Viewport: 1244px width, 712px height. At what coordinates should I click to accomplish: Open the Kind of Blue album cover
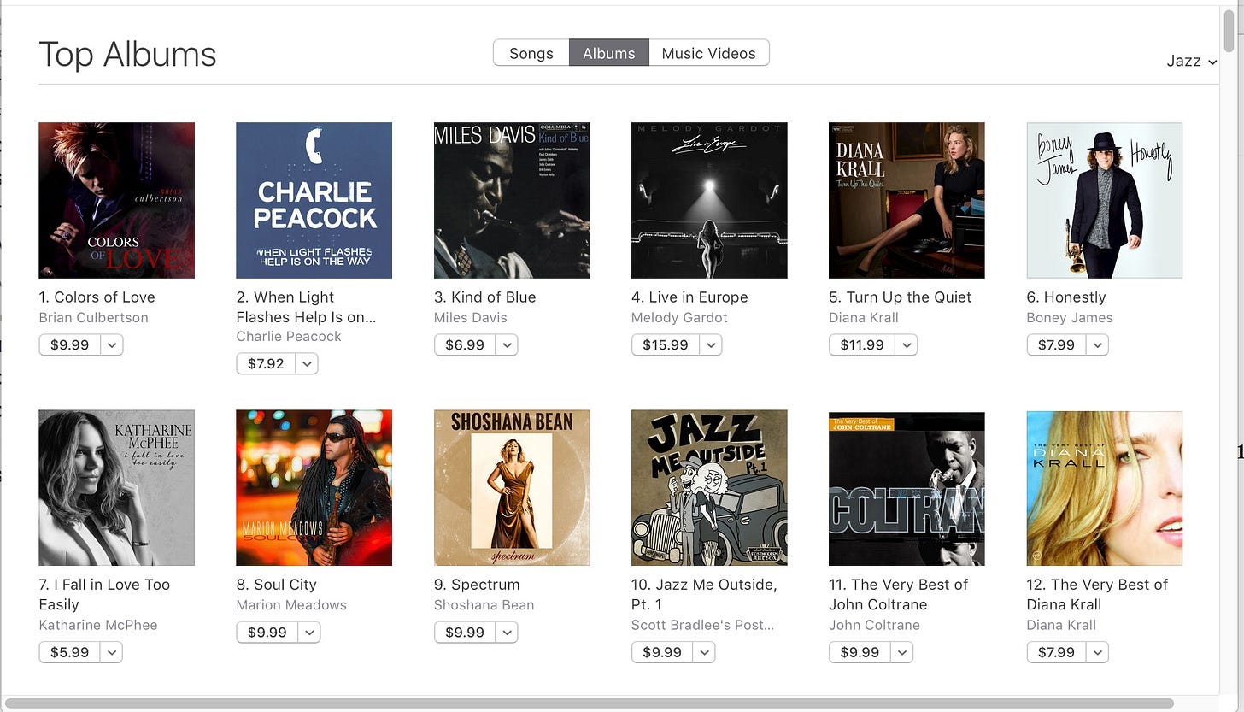click(512, 200)
